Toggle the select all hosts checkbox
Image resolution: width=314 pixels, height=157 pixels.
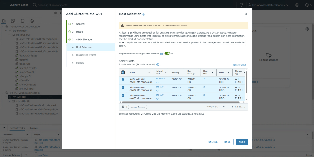[x=123, y=73]
